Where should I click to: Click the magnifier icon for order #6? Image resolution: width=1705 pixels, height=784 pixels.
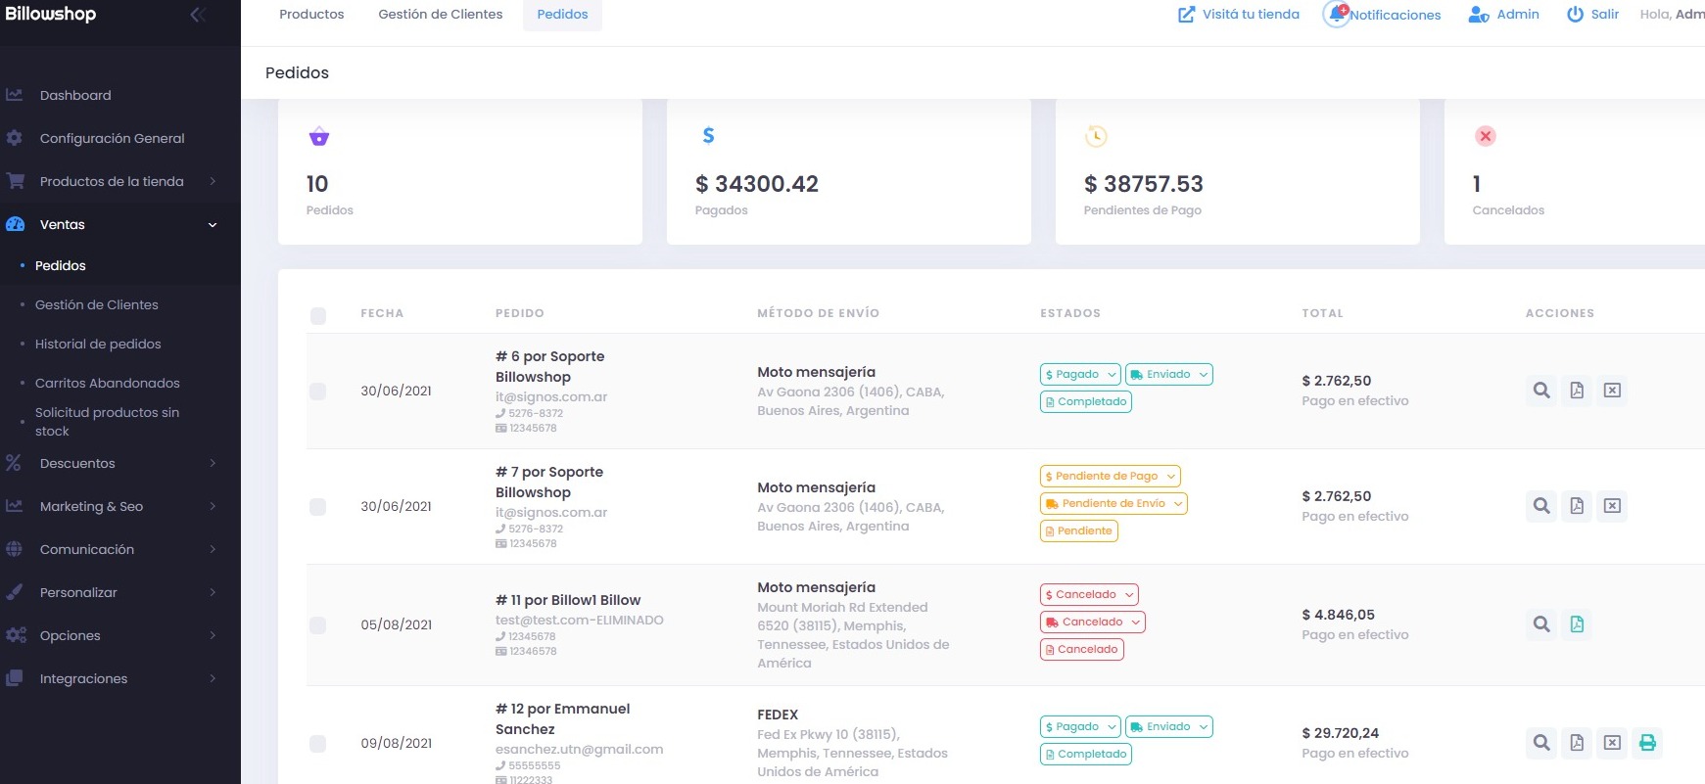point(1541,391)
